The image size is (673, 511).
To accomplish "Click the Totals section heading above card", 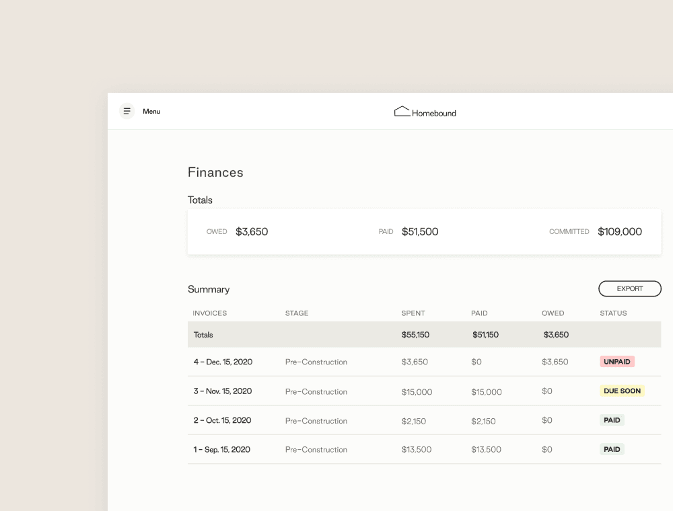I will (x=200, y=200).
